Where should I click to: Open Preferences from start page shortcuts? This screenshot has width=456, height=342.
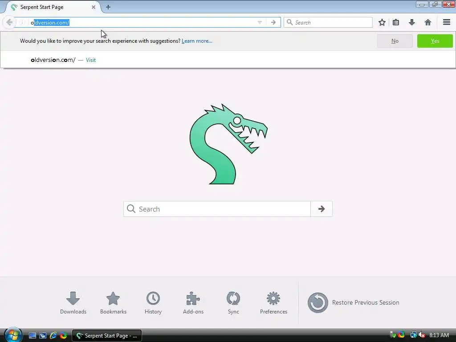click(x=273, y=303)
